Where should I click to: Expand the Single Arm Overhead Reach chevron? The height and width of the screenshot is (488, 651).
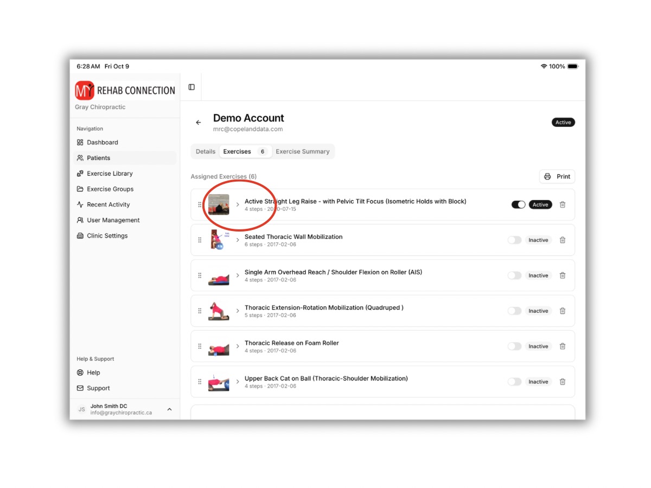click(238, 275)
